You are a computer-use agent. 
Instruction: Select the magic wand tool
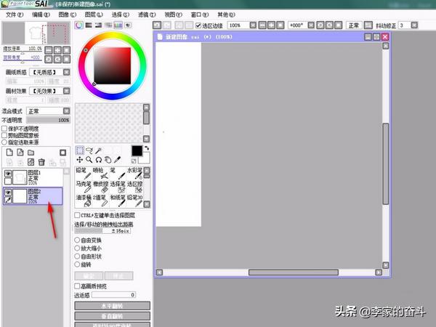98,150
